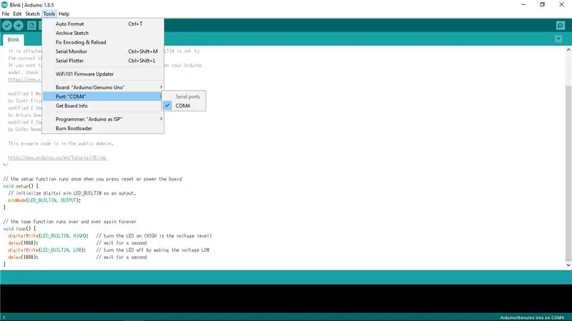Open Board "Arduino/Genuino Uno" submenu
This screenshot has height=321, width=572.
click(103, 87)
